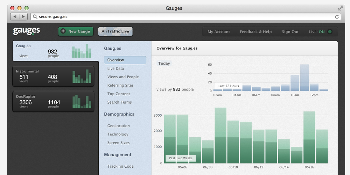The height and width of the screenshot is (175, 350).
Task: Go to Referring Sites
Action: point(120,85)
